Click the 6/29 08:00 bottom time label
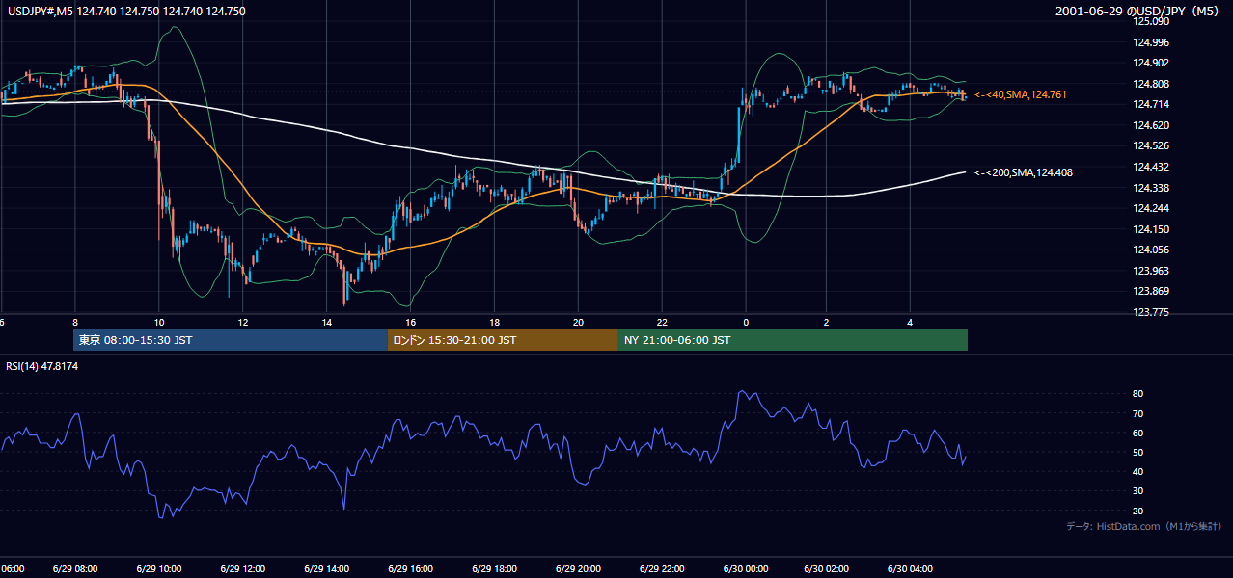Screen dimensions: 1233x578 point(75,568)
